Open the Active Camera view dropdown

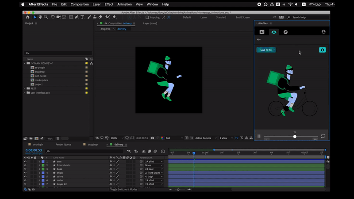coord(205,138)
